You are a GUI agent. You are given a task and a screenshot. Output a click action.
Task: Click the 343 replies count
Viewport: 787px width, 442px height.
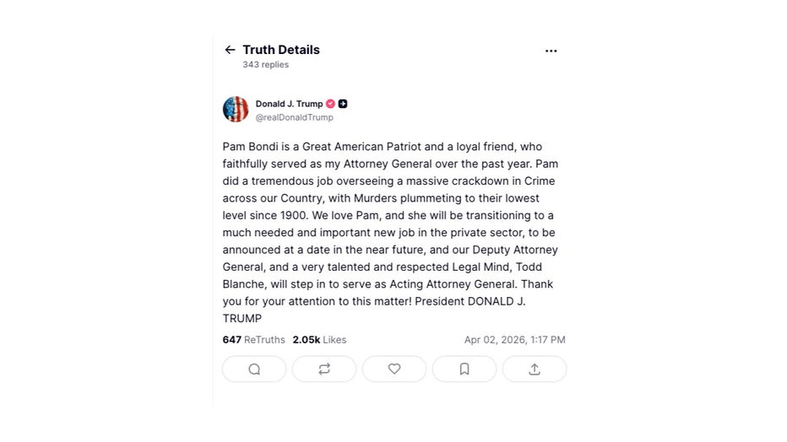[265, 65]
